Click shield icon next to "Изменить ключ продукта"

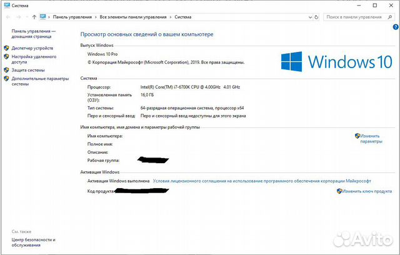coord(339,191)
